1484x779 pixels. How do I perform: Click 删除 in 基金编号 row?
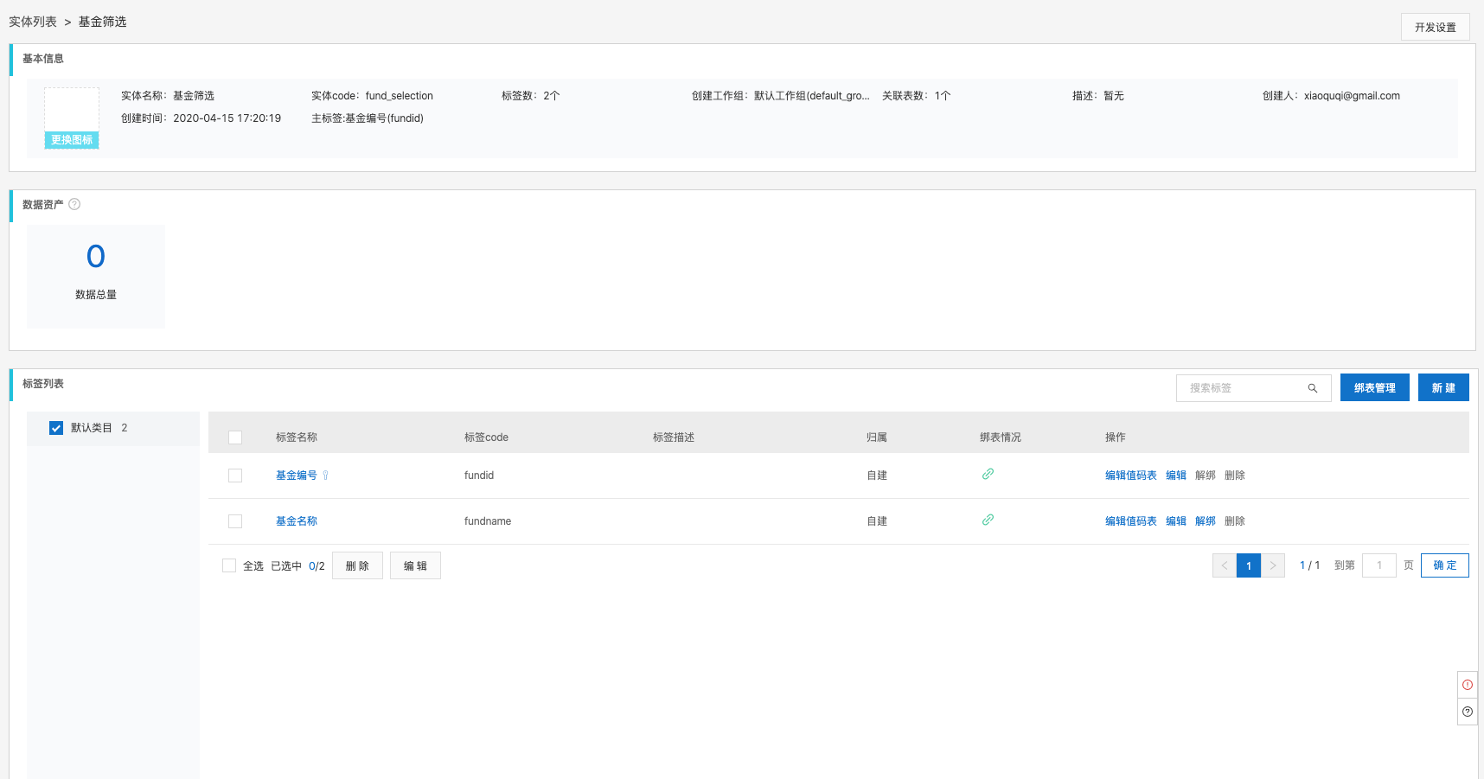point(1235,476)
